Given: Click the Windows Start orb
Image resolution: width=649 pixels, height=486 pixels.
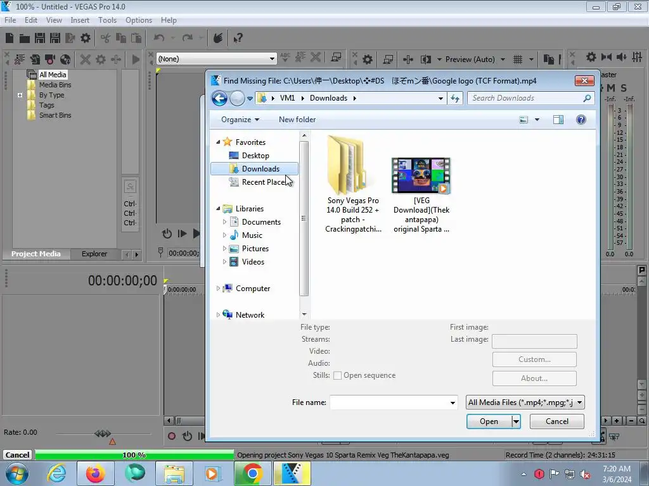Looking at the screenshot, I should (x=17, y=473).
